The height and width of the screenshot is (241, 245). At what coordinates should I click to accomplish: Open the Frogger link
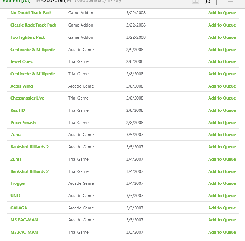pos(18,183)
